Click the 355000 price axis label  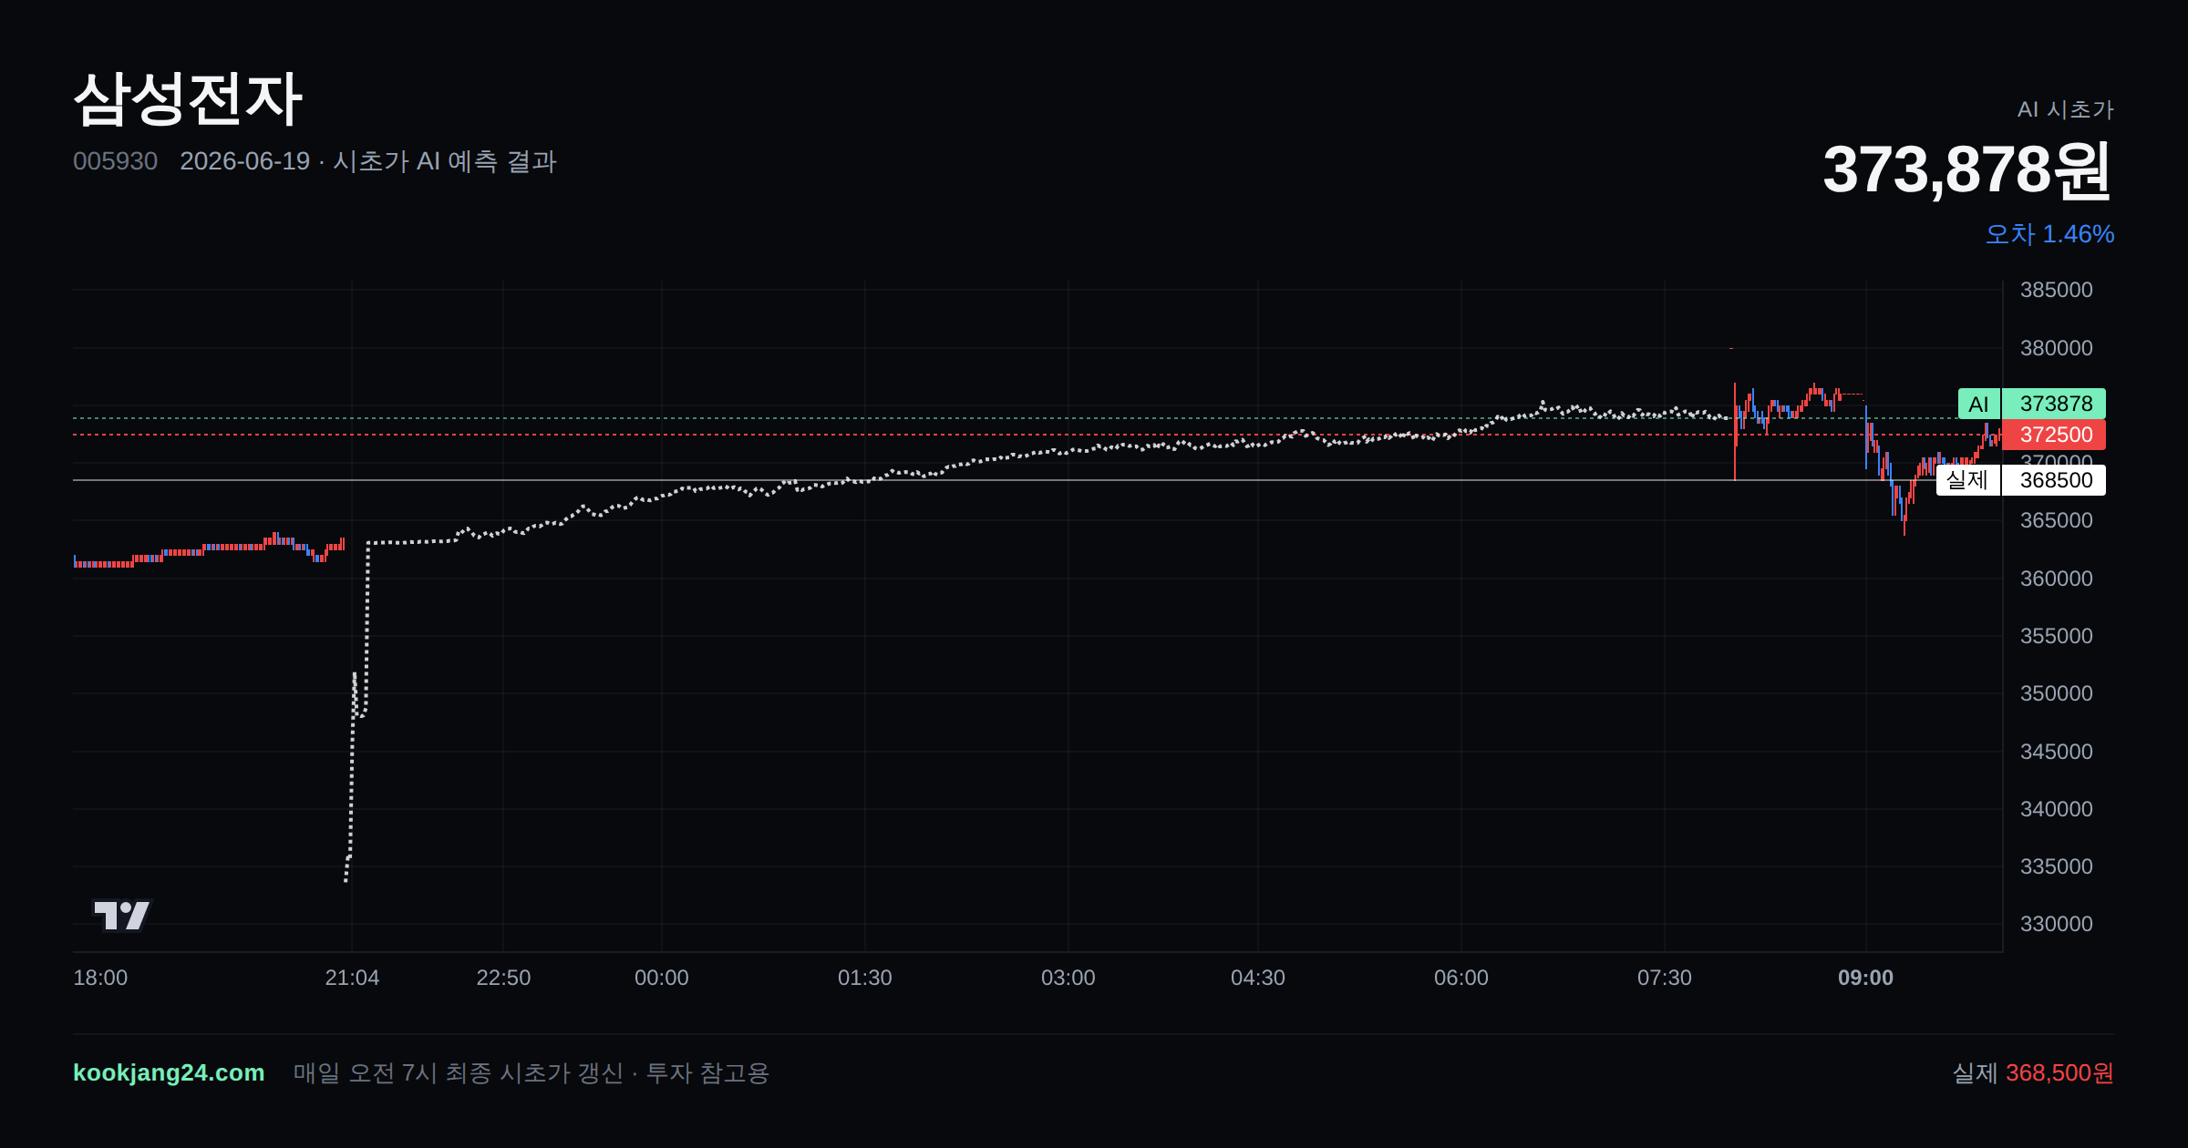[x=2057, y=636]
